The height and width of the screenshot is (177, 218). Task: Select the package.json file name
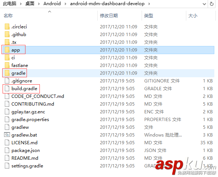(25, 151)
